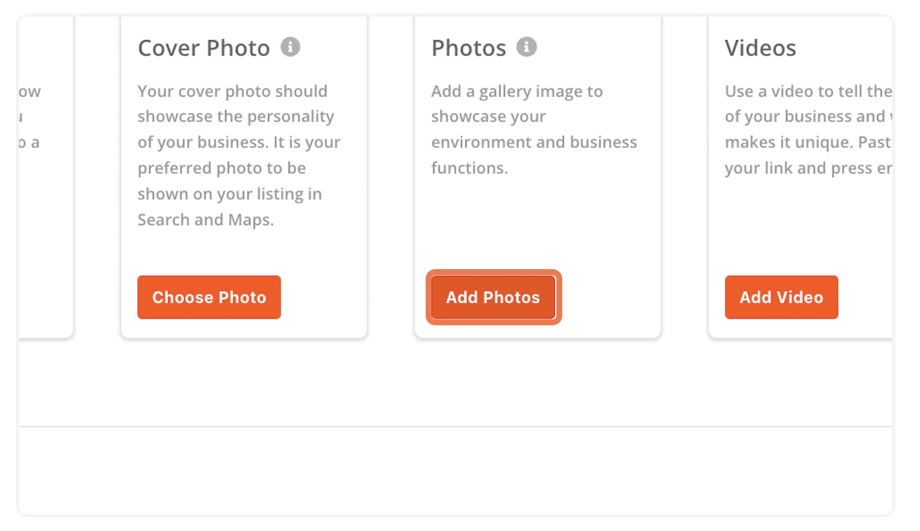The height and width of the screenshot is (531, 920).
Task: Click blank area above Add Video button
Action: coord(801,226)
